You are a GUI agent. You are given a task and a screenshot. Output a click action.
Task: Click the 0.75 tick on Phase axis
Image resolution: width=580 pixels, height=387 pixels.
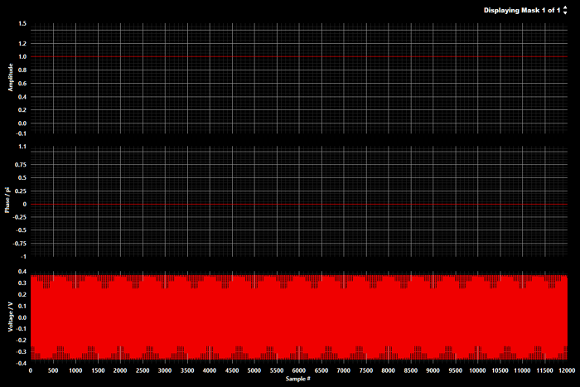[20, 164]
